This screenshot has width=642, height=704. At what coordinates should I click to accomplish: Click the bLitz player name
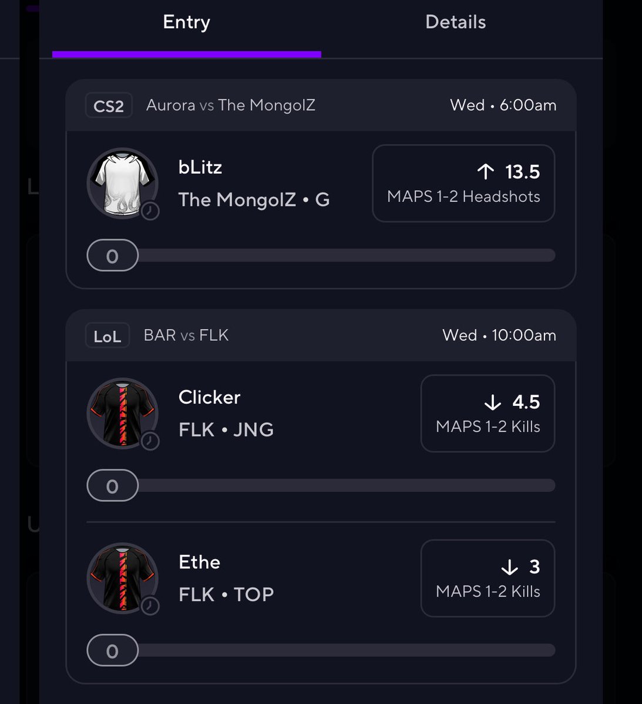tap(200, 167)
